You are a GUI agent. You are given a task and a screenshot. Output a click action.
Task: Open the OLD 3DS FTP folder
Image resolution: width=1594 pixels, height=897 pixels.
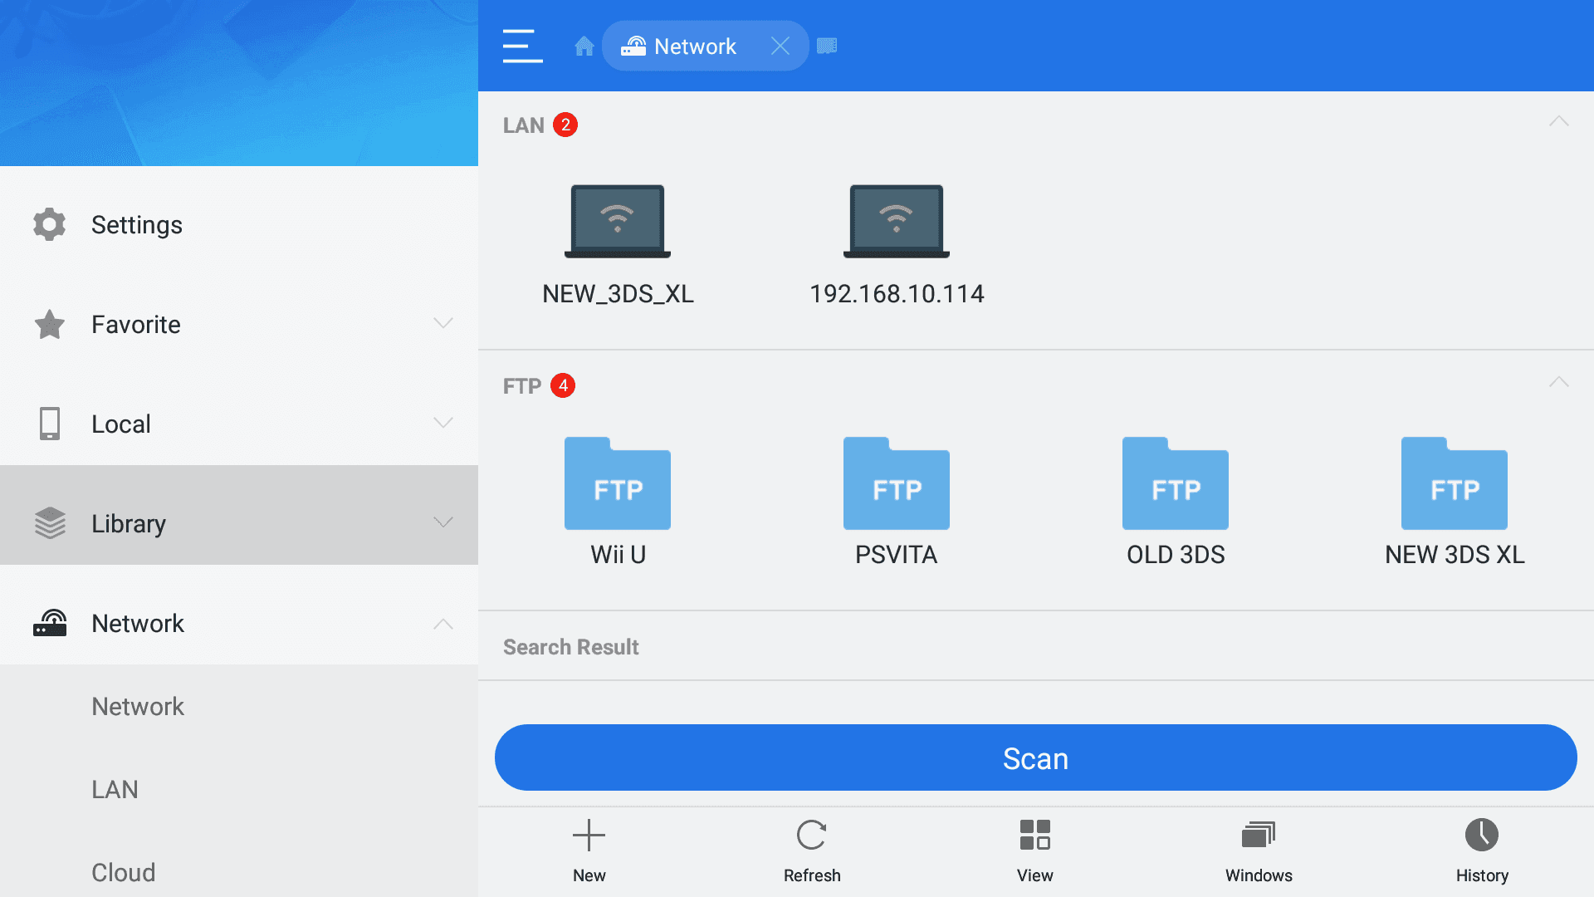[1176, 502]
